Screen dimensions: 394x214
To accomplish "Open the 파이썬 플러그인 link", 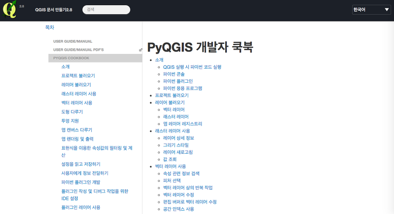I will tap(178, 81).
